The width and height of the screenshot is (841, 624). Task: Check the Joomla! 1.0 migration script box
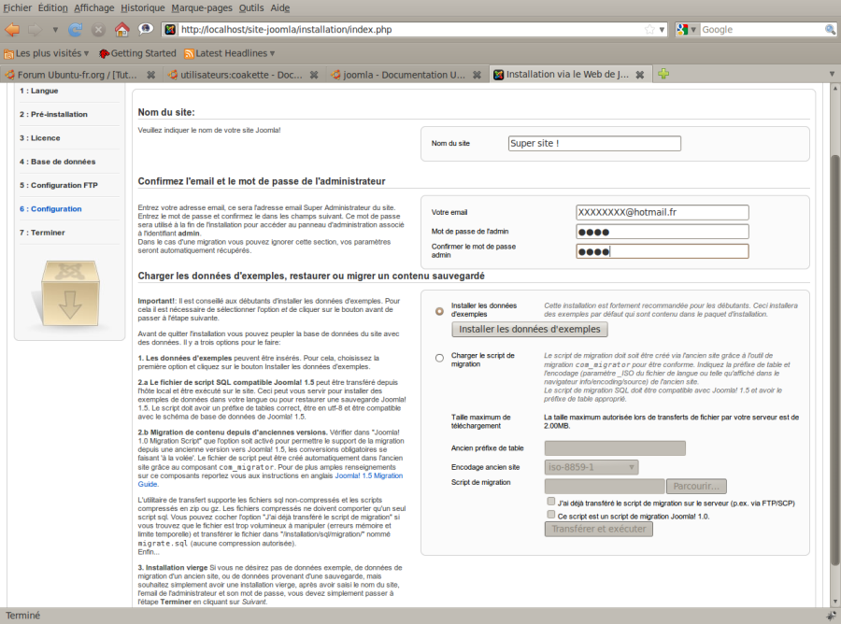tap(550, 514)
